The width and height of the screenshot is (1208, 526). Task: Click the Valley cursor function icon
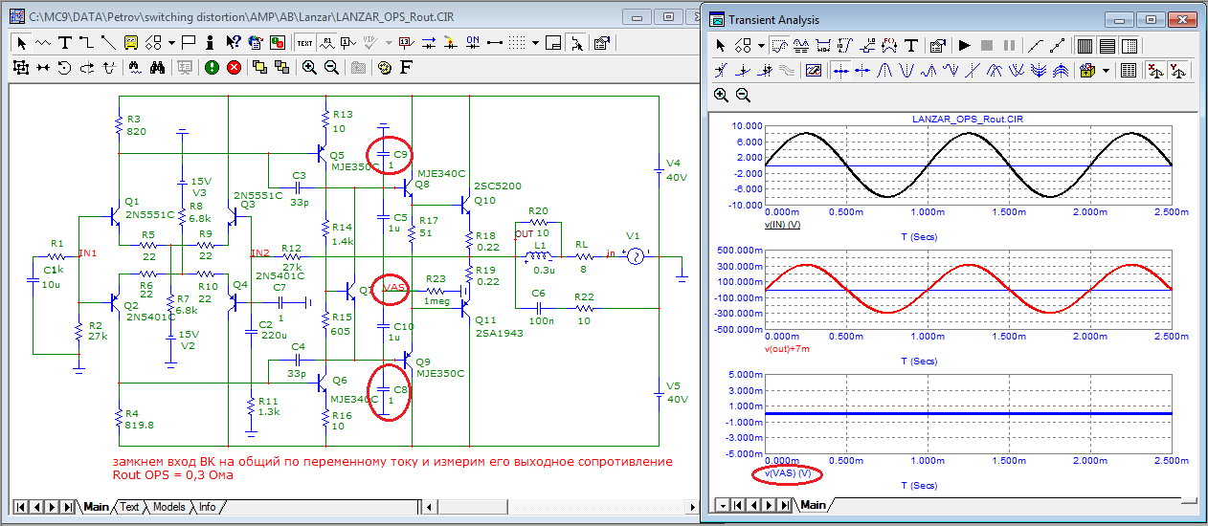click(906, 70)
